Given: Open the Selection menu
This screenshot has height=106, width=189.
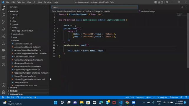Looking at the screenshot, I should (21, 2).
